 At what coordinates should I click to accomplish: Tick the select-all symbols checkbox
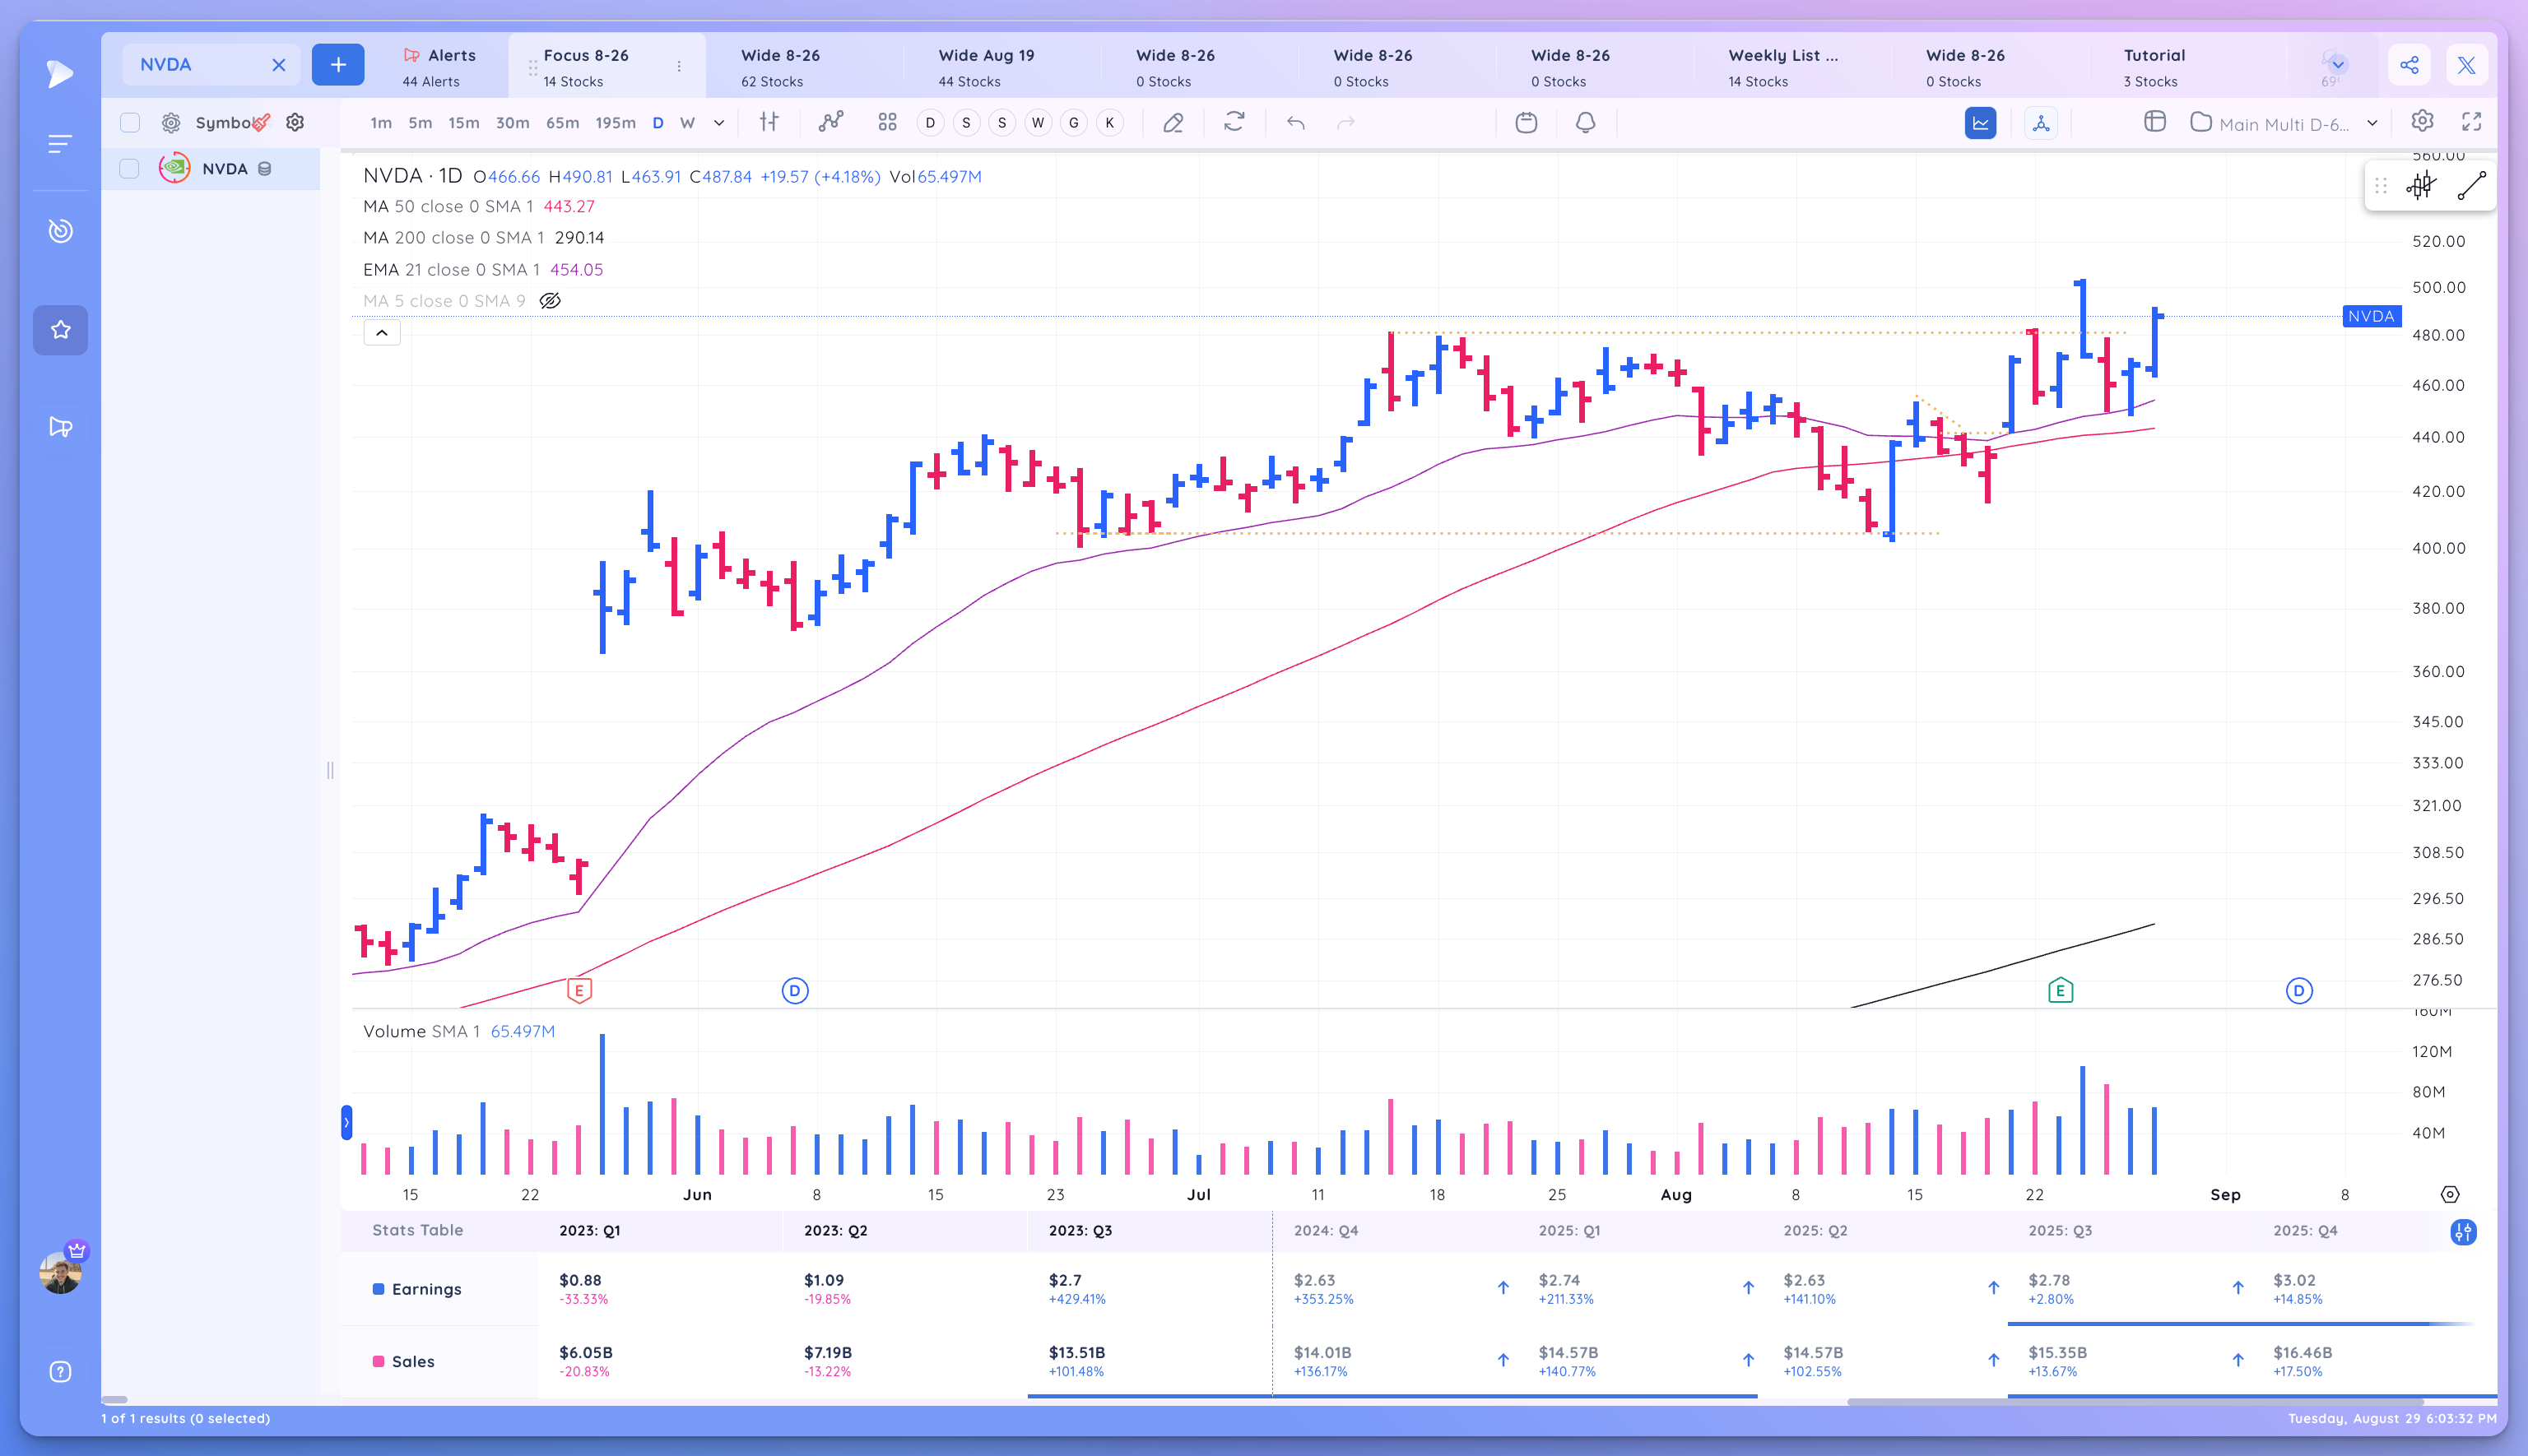130,122
